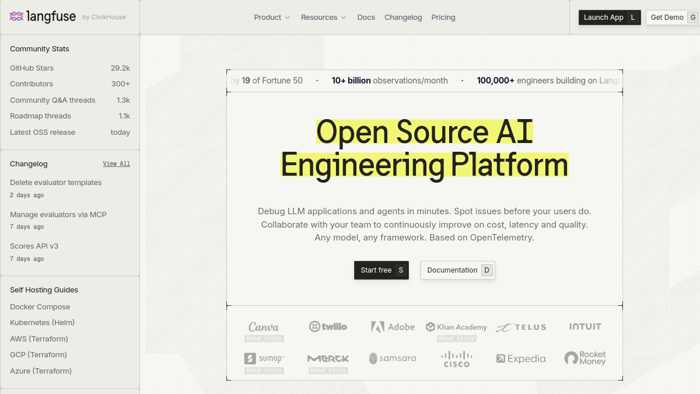Viewport: 700px width, 394px height.
Task: Click Read story under Canva
Action: 264,339
